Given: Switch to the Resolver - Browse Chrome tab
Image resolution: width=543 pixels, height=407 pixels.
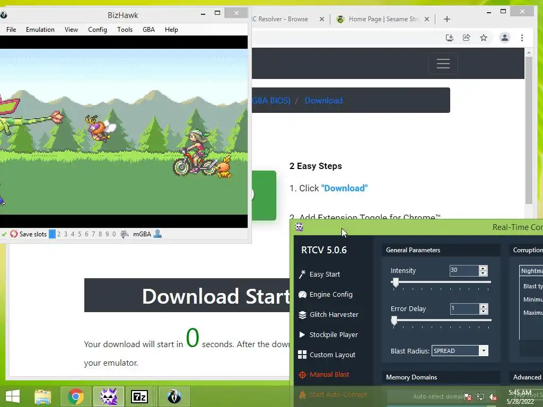Looking at the screenshot, I should pyautogui.click(x=281, y=19).
